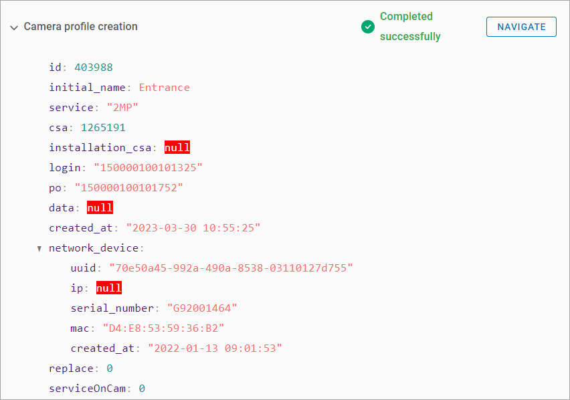Click the po value 150000100101752

click(128, 188)
